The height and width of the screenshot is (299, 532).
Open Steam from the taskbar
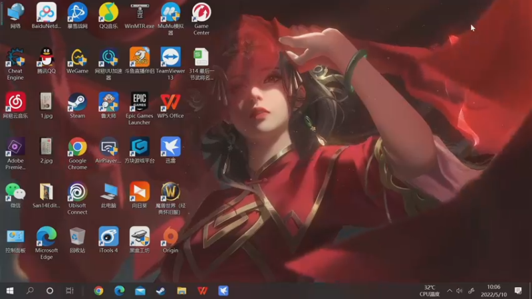click(x=161, y=290)
